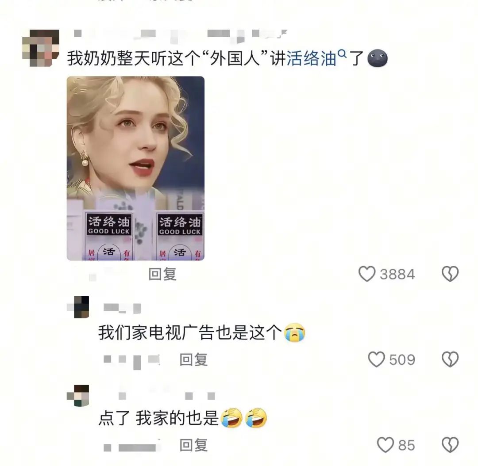Open avatar of third reply author
Viewport: 478px width, 466px height.
pos(78,395)
